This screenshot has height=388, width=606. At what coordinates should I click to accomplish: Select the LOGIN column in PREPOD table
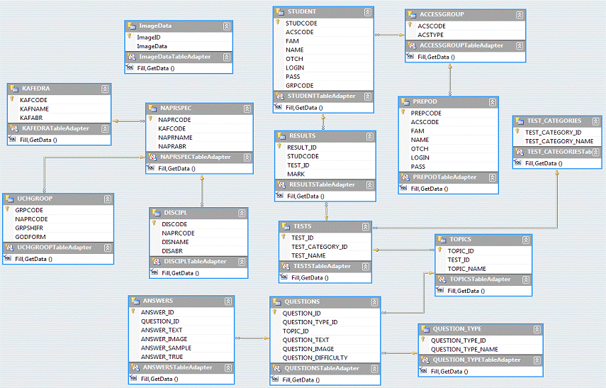click(420, 157)
